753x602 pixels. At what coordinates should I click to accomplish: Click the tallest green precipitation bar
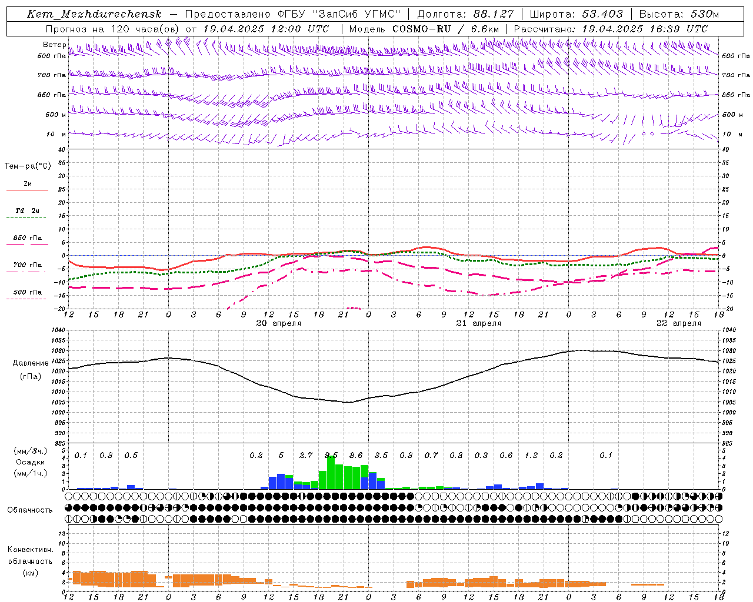coord(331,473)
